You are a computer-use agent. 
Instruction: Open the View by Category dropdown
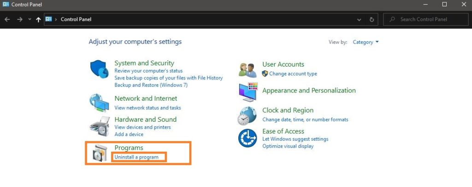coord(366,42)
